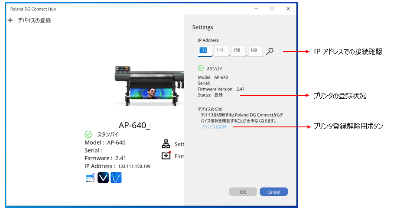Minimize the Roland DG Connect Hub window

tap(256, 9)
